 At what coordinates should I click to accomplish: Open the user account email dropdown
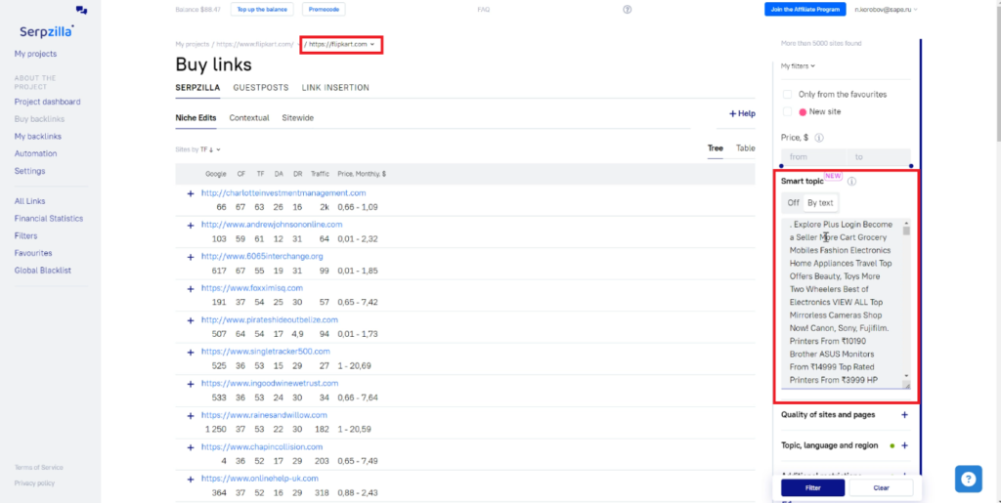pos(886,10)
